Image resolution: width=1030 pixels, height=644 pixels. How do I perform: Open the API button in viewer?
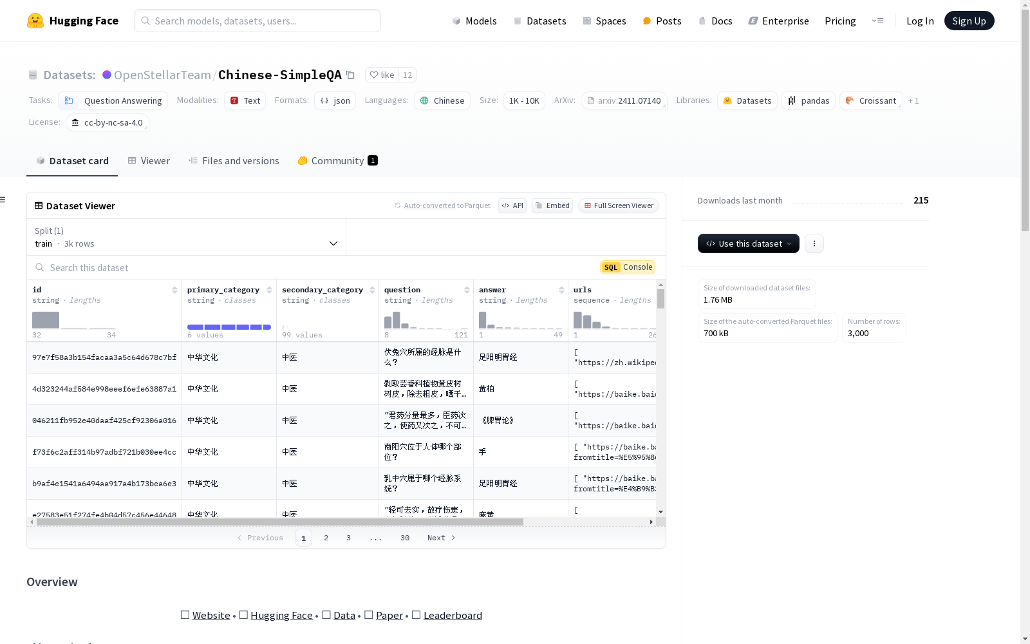pos(512,205)
